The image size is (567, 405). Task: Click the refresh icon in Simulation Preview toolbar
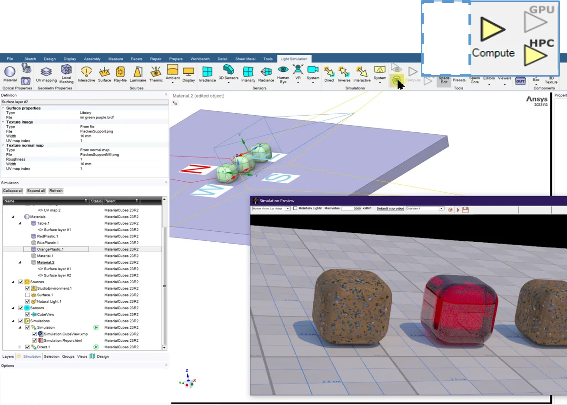coord(450,210)
